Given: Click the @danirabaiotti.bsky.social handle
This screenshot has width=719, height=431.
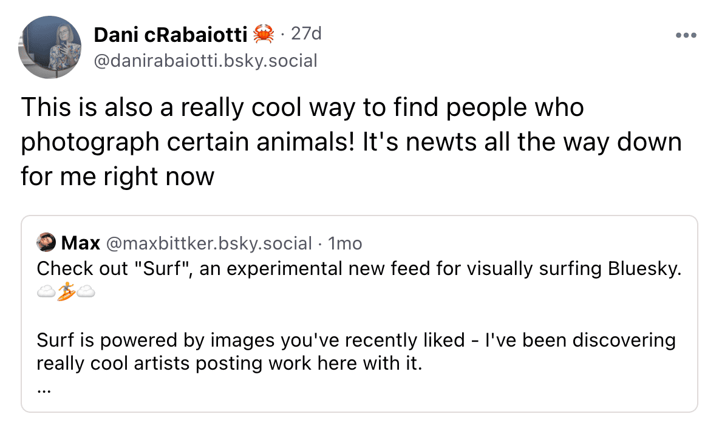Looking at the screenshot, I should click(x=205, y=61).
